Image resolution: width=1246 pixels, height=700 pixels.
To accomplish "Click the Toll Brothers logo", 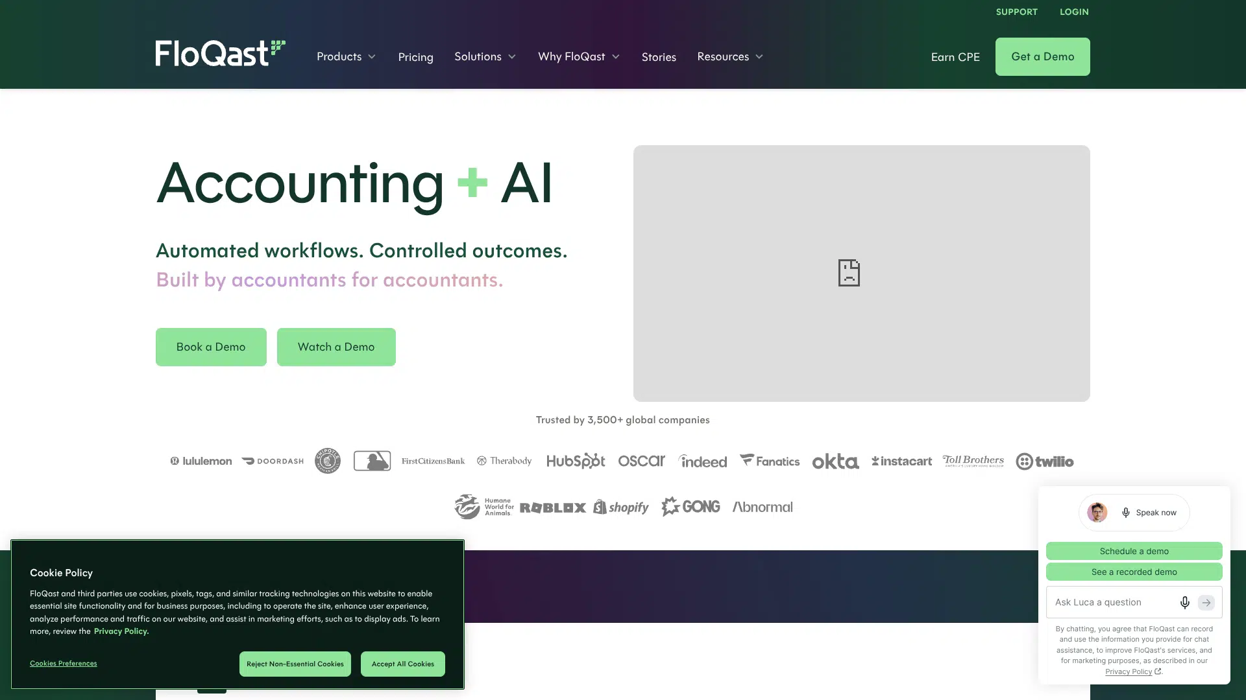I will coord(973,461).
